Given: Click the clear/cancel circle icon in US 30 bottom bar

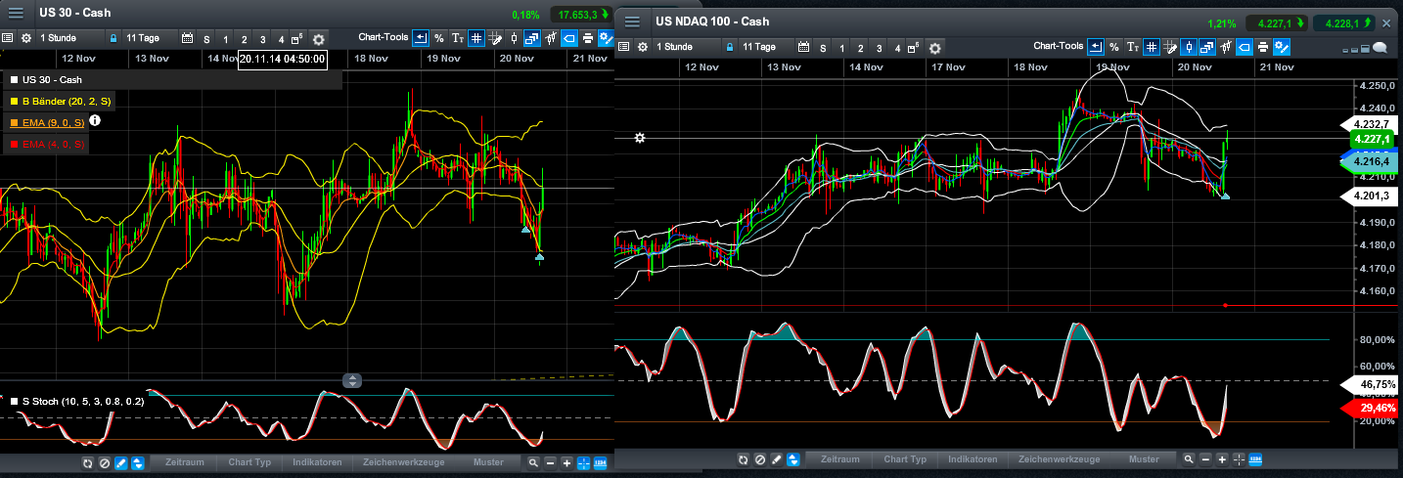Looking at the screenshot, I should point(104,462).
